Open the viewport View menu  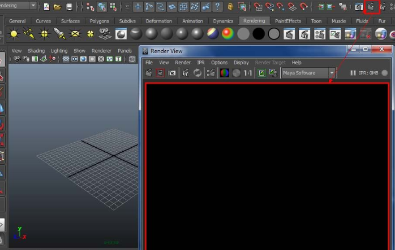(16, 51)
